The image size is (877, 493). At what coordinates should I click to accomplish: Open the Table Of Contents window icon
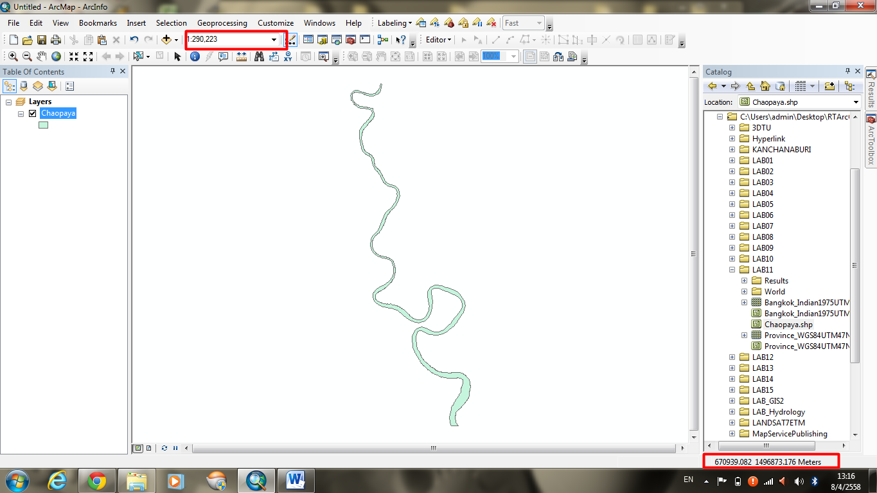pos(308,40)
